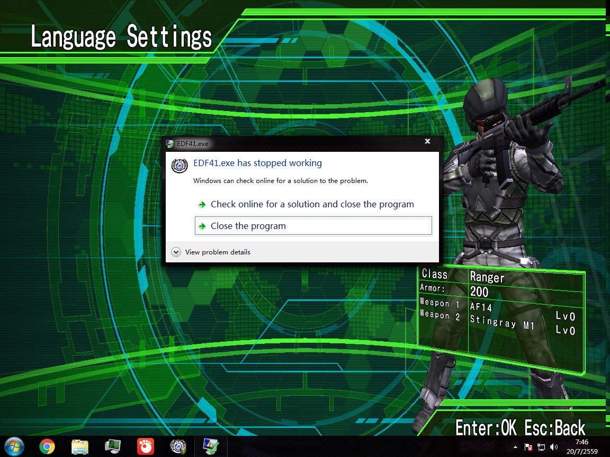610x457 pixels.
Task: Switch to the EDF41 game taskbar icon
Action: pos(178,446)
